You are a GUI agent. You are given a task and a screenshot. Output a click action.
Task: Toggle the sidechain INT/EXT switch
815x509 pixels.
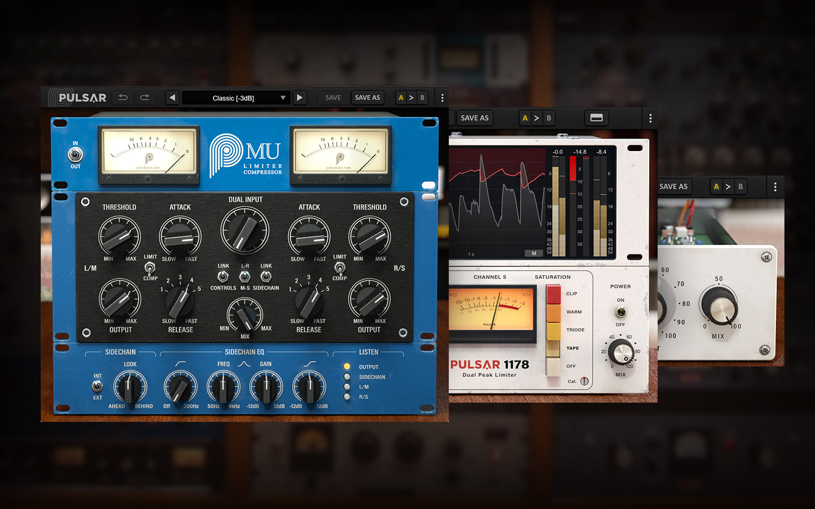click(96, 386)
